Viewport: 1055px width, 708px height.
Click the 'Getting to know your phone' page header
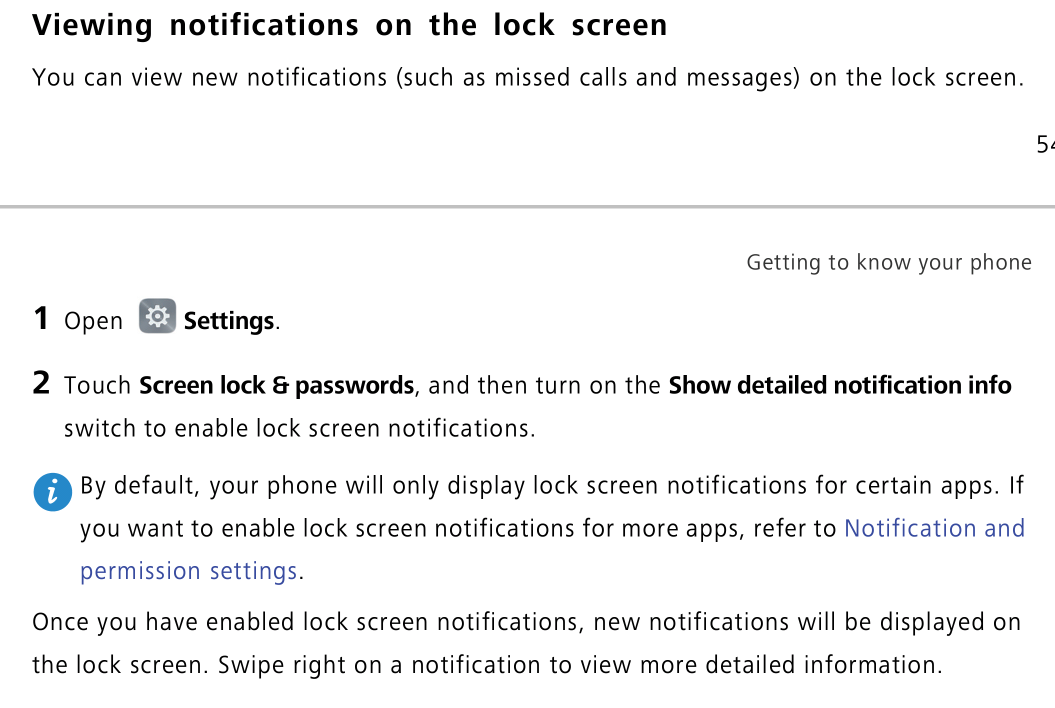pyautogui.click(x=889, y=262)
